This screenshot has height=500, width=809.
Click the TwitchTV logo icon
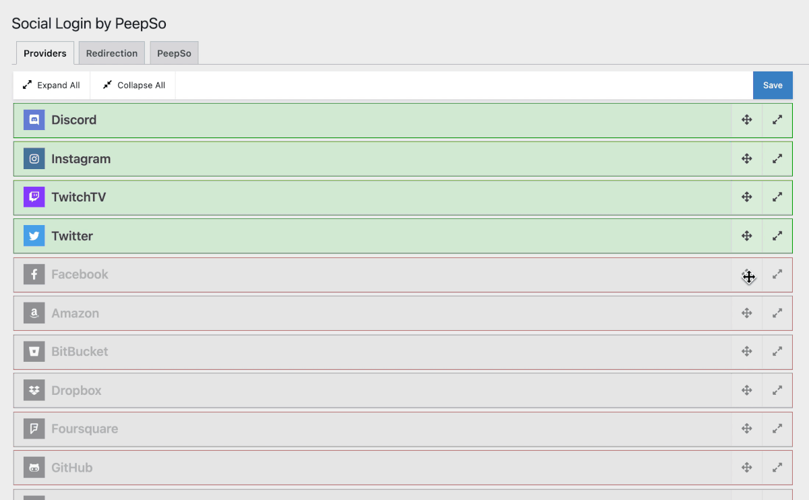coord(34,197)
